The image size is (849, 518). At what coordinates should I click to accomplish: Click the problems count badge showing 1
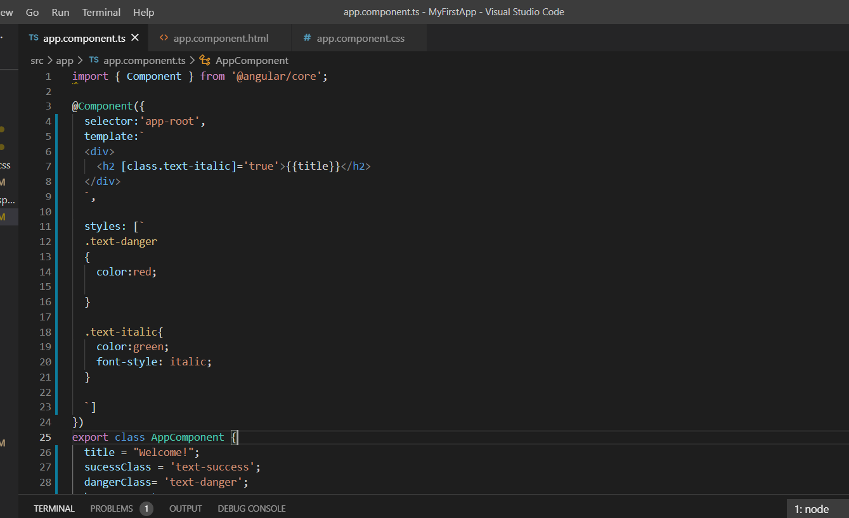pos(146,508)
